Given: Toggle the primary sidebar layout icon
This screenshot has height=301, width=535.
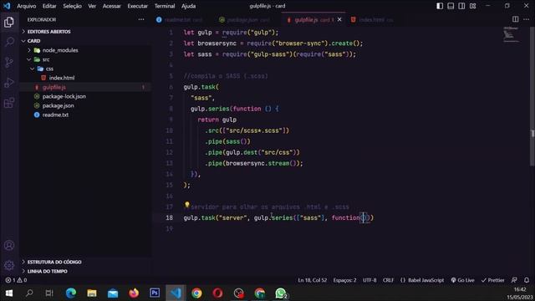Looking at the screenshot, I should point(440,6).
